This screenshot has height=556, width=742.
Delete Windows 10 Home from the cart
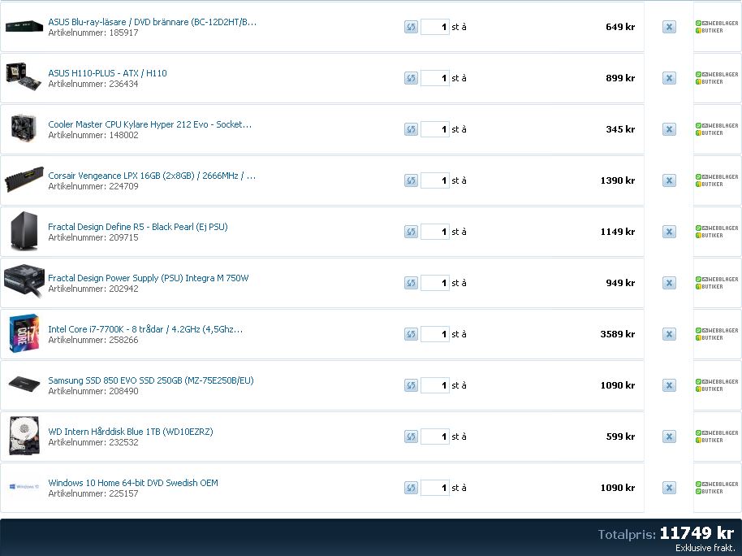coord(669,488)
